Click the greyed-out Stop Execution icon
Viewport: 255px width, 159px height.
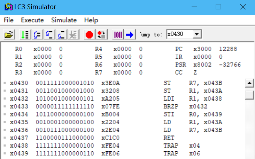[x=73, y=34]
